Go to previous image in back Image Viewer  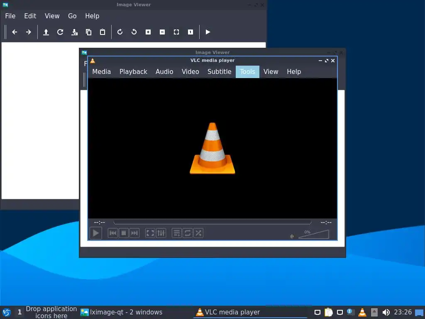(x=15, y=32)
